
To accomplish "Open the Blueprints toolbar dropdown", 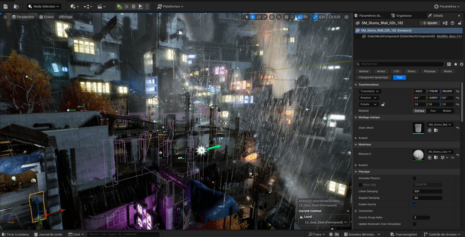I will pos(88,7).
